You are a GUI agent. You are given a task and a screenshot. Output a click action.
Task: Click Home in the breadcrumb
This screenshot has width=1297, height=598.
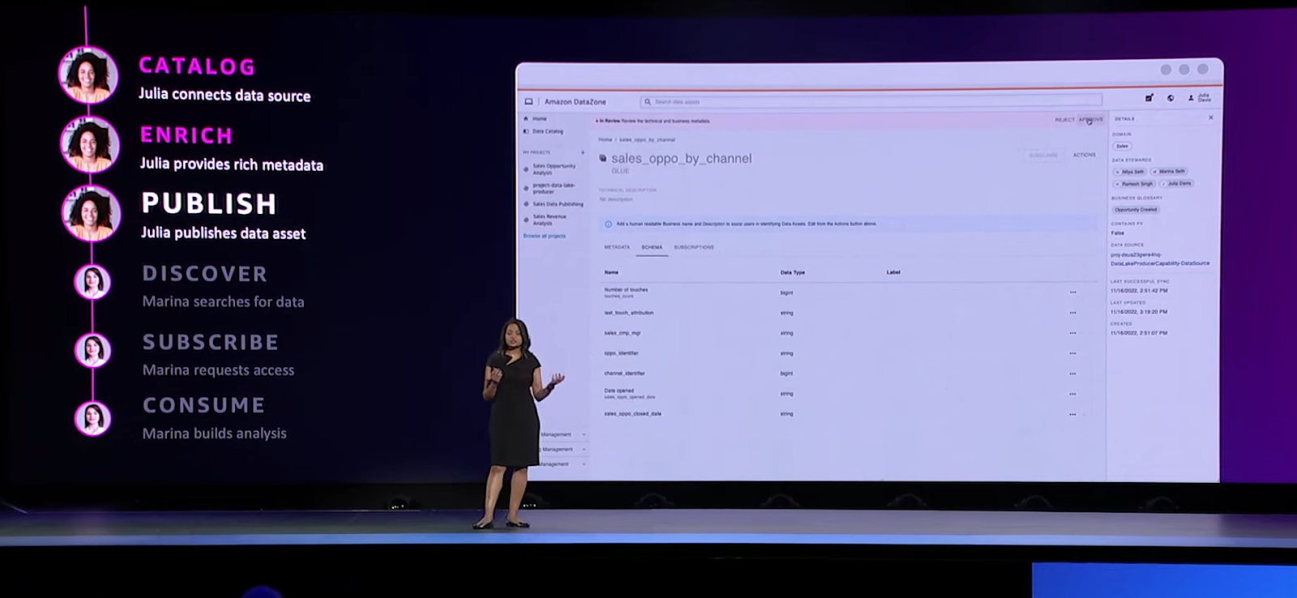point(605,139)
